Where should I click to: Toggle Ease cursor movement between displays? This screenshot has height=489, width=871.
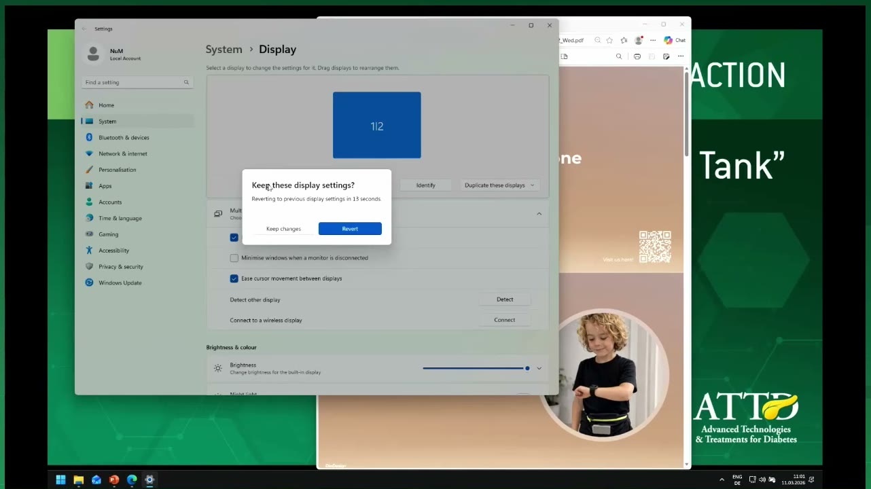coord(234,278)
